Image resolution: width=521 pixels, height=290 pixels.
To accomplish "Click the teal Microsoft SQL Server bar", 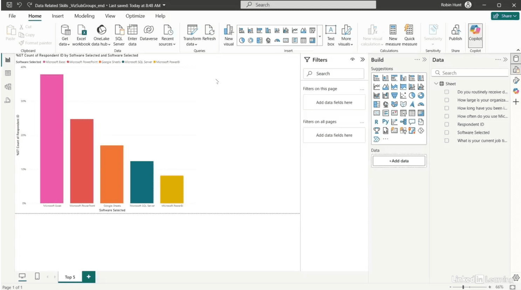I will click(x=142, y=182).
